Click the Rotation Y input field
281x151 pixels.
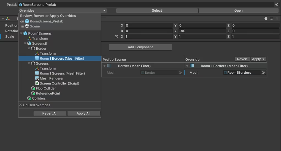(202, 31)
